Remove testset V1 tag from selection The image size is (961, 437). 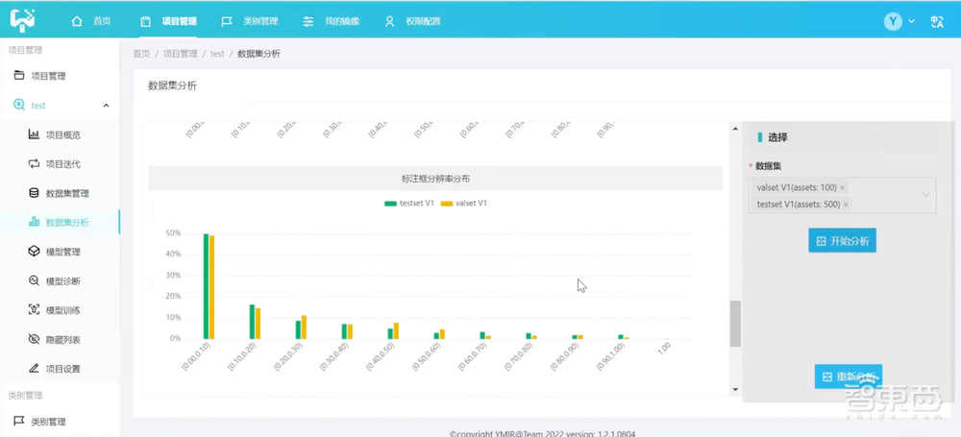coord(848,205)
